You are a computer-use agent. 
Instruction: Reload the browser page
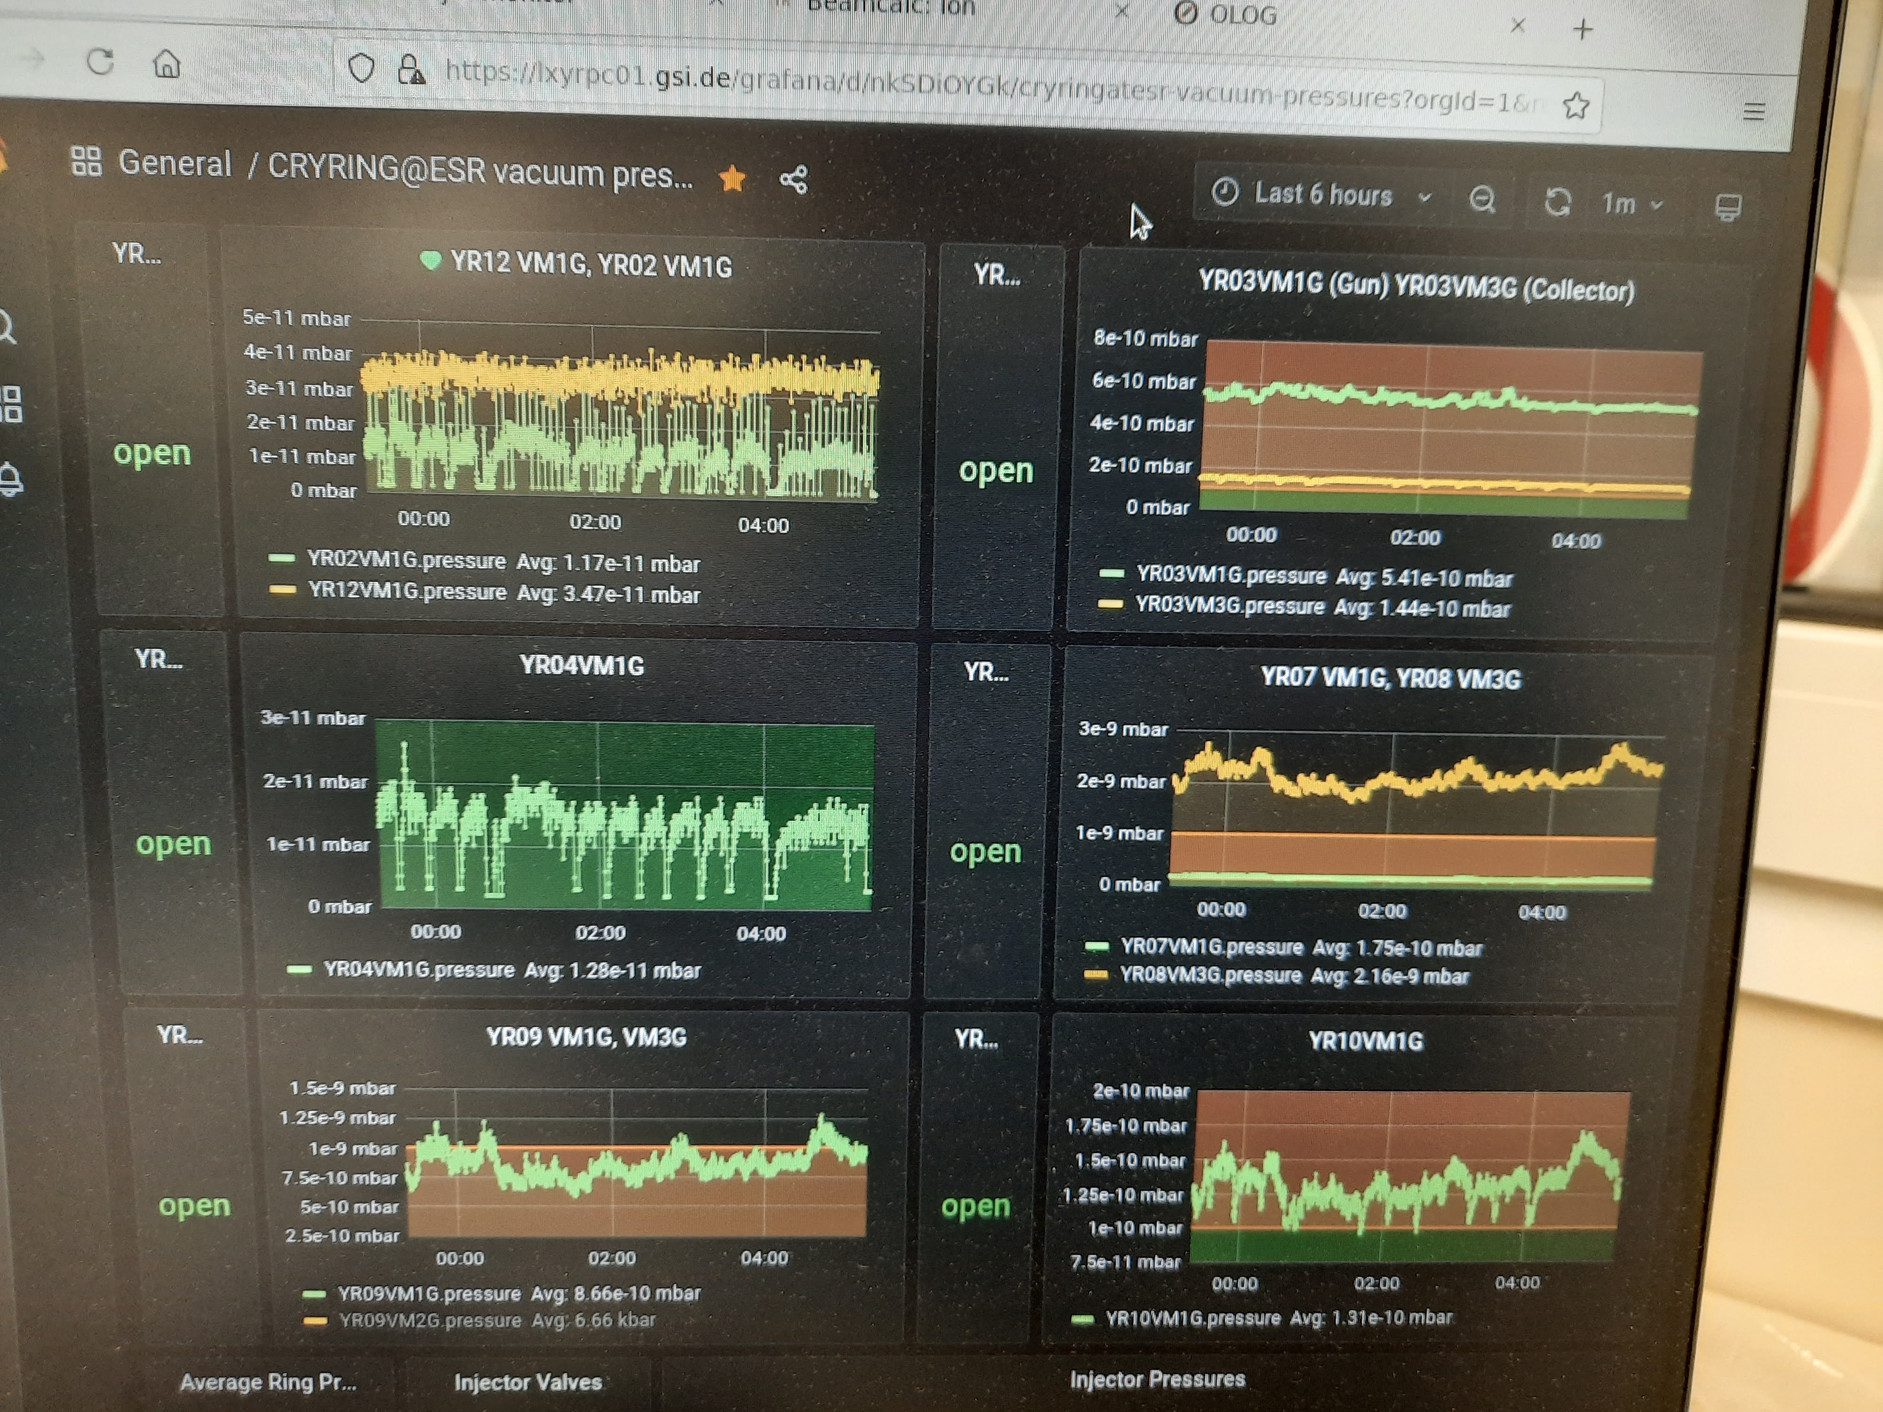[100, 61]
